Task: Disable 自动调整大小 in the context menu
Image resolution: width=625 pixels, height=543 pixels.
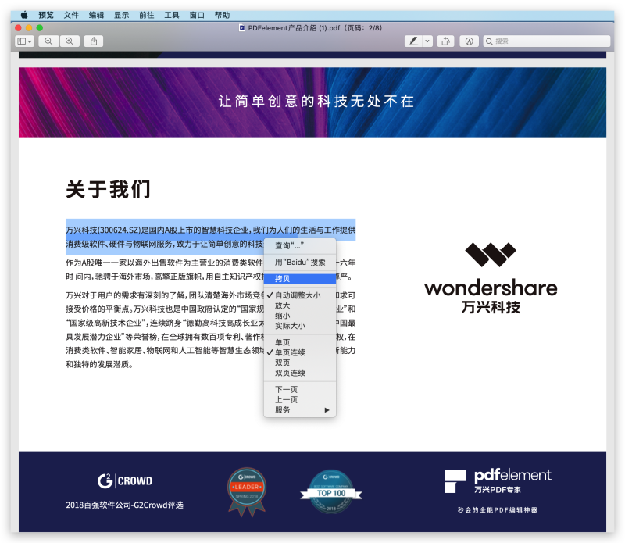Action: coord(300,295)
